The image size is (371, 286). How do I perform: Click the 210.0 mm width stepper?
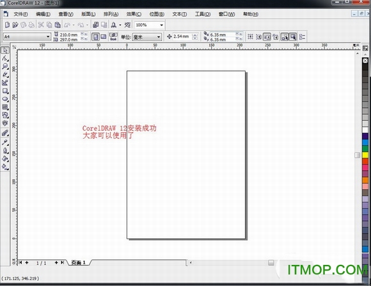click(84, 35)
